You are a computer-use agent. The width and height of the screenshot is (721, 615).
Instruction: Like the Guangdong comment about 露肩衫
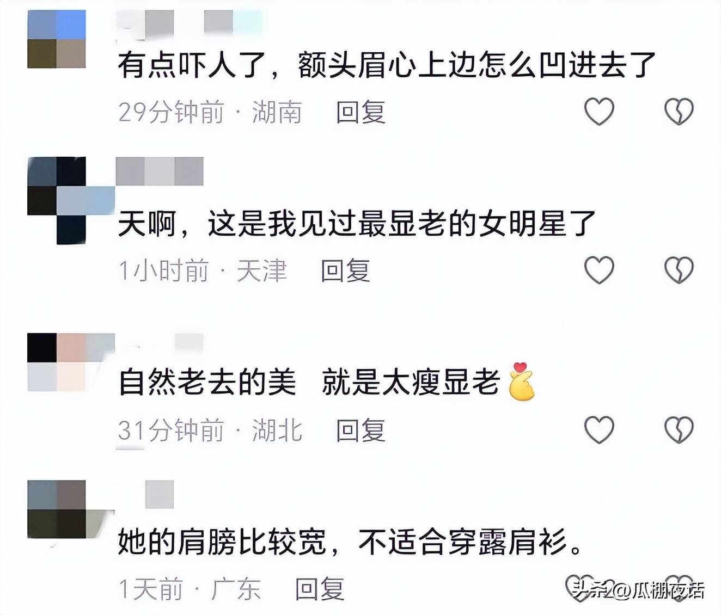pyautogui.click(x=580, y=588)
